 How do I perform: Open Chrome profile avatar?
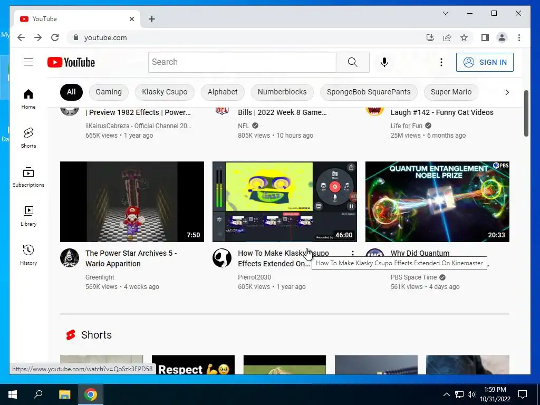point(502,37)
